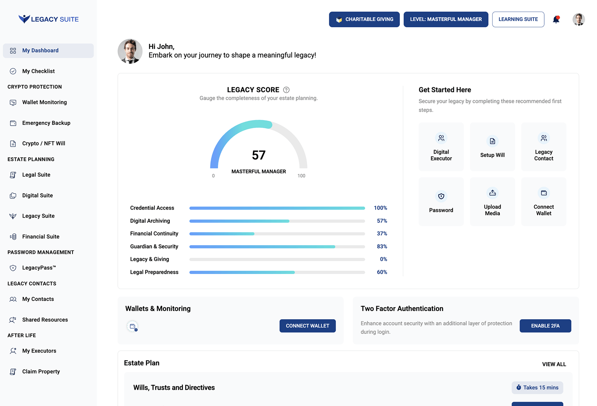Select the Setup Will document icon
The height and width of the screenshot is (406, 597).
[492, 141]
